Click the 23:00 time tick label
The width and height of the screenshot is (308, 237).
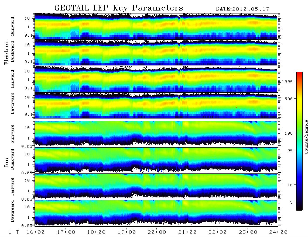(x=248, y=232)
